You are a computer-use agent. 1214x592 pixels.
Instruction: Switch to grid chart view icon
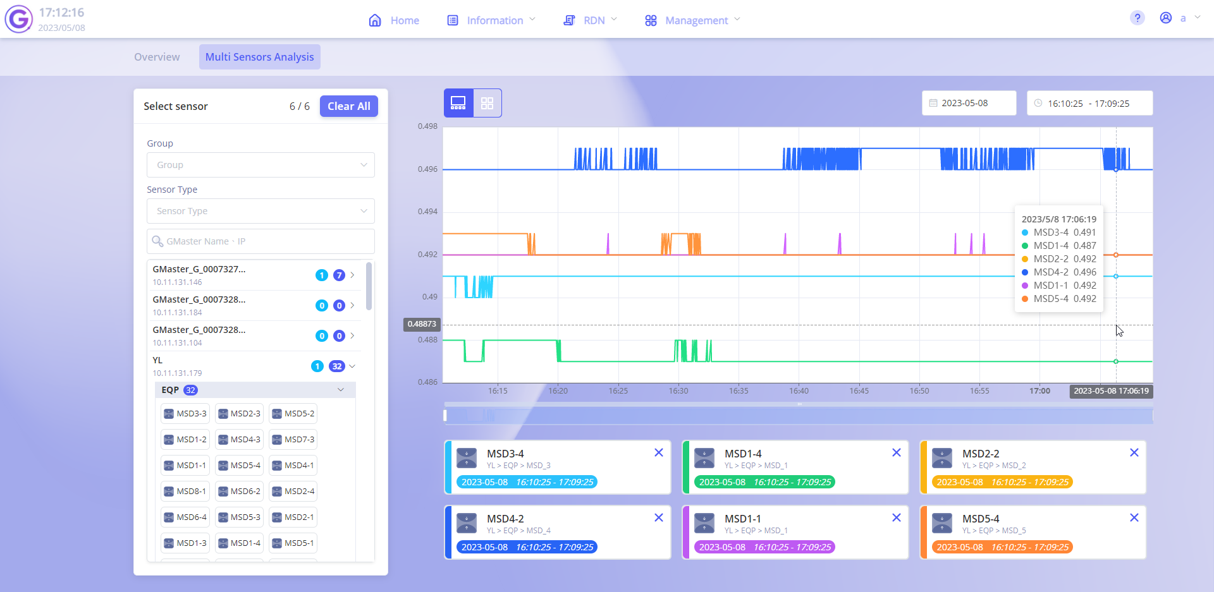487,103
